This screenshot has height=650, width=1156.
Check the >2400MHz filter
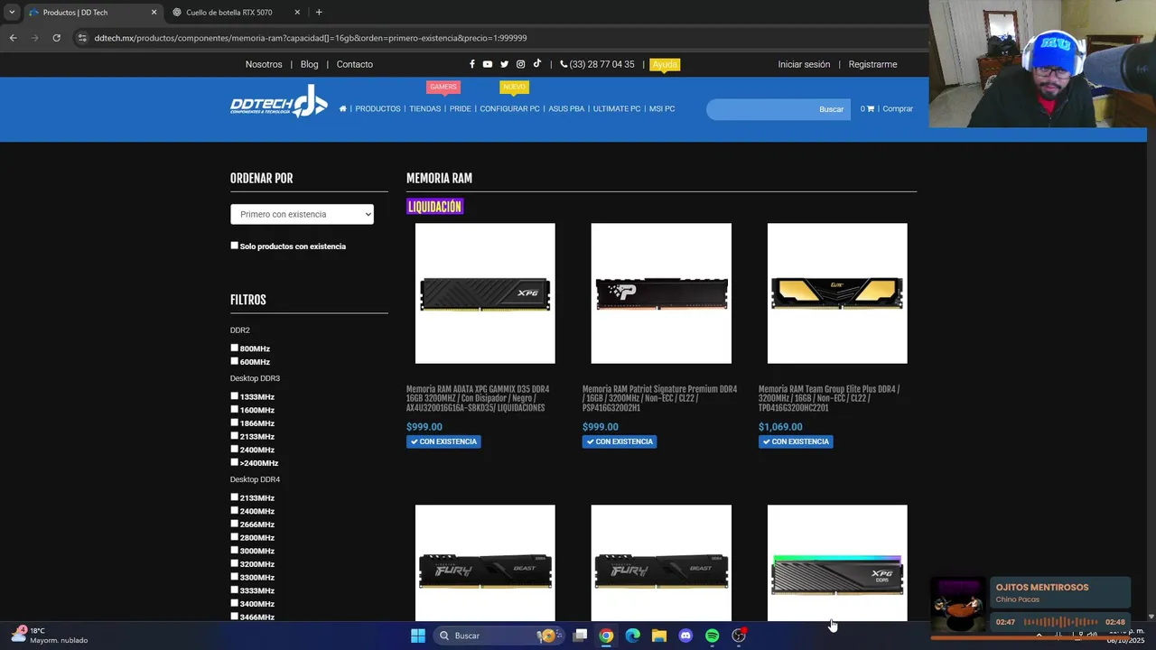[235, 462]
